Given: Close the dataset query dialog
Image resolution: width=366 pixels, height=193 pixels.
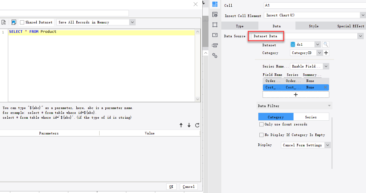Looking at the screenshot, I should tap(196, 4).
